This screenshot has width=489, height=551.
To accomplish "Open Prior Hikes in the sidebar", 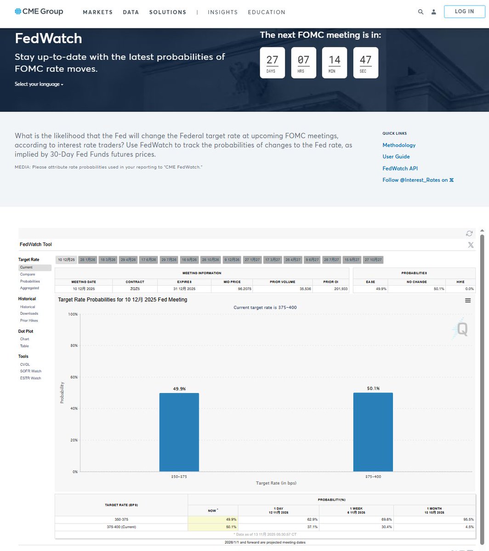I will point(29,320).
